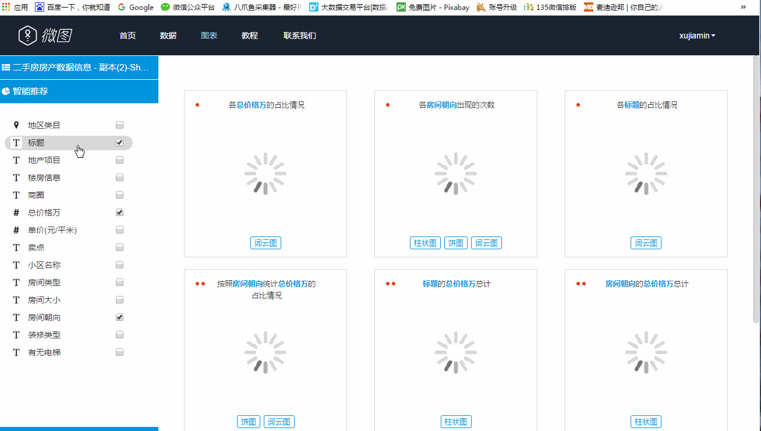This screenshot has width=761, height=431.
Task: Select the 装修类型 field row
Action: pos(69,335)
